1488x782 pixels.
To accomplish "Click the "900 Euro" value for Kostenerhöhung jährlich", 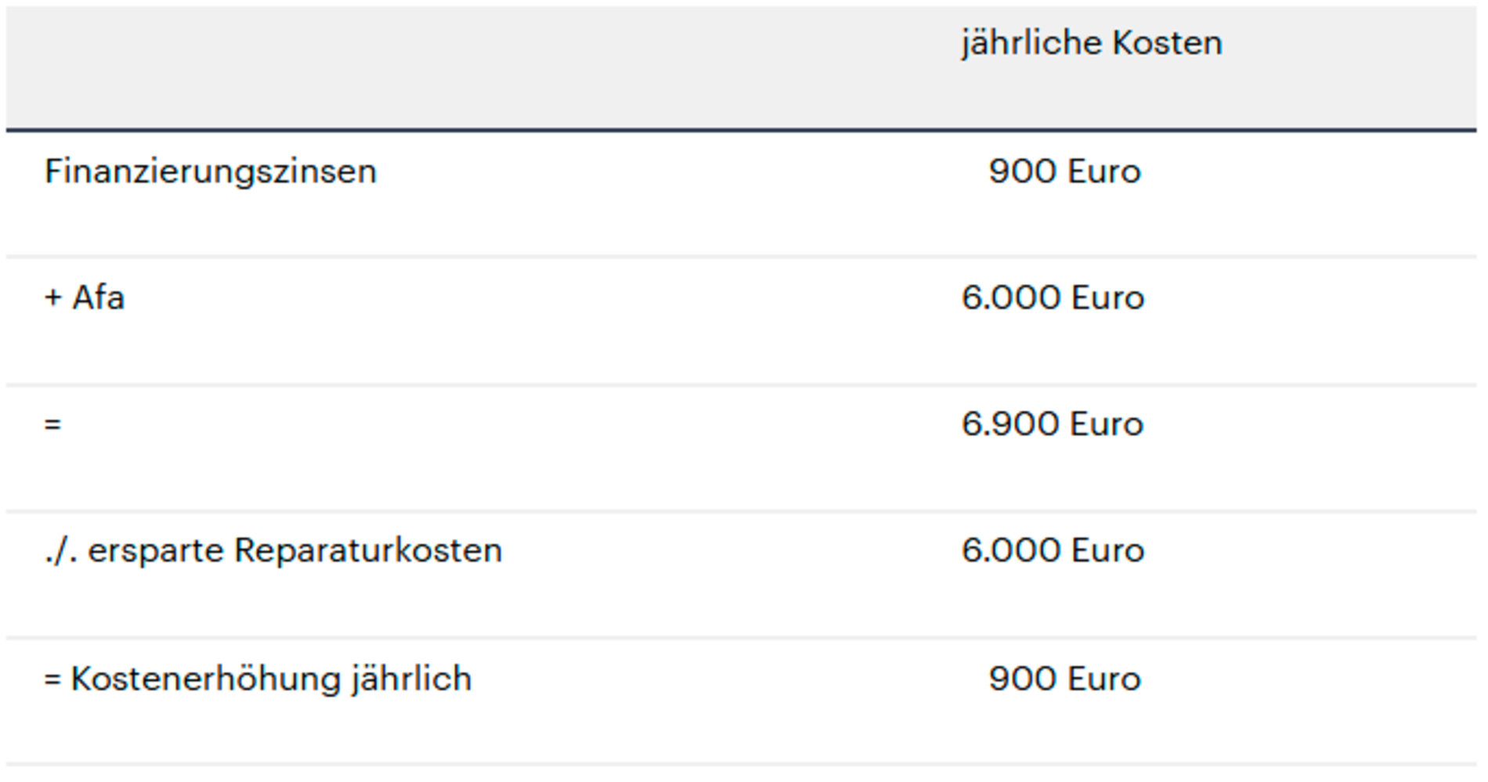I will [x=1064, y=679].
